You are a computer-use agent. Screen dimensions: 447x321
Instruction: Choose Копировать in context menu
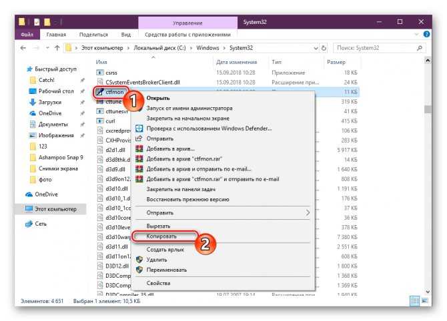161,236
